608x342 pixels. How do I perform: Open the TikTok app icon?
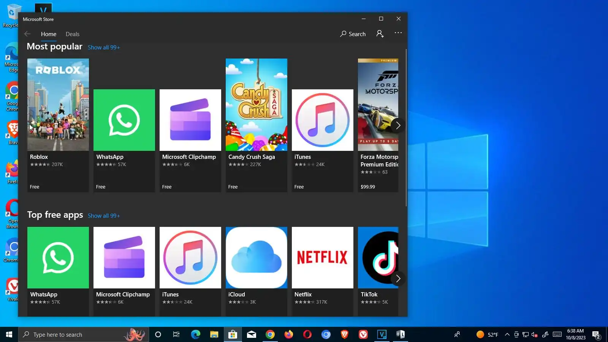pos(378,258)
